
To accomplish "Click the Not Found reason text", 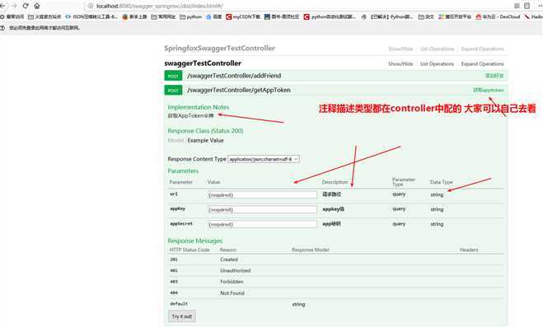I will click(232, 293).
